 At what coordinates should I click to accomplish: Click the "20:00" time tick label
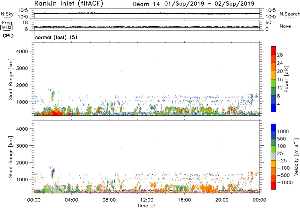(x=222, y=200)
